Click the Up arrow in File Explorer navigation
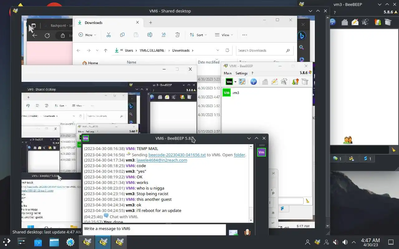Screen dimensions: 399x249 click(105, 50)
